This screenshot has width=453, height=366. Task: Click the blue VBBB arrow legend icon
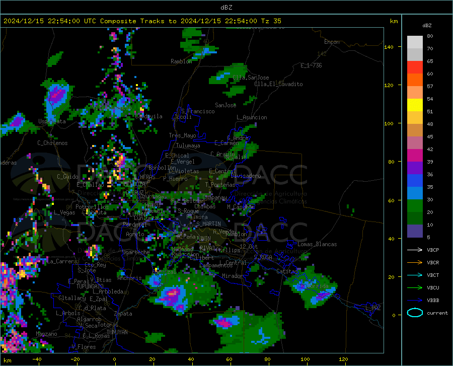[415, 300]
